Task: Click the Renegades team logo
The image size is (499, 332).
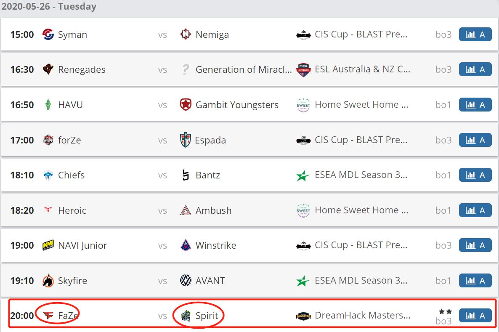Action: click(48, 69)
